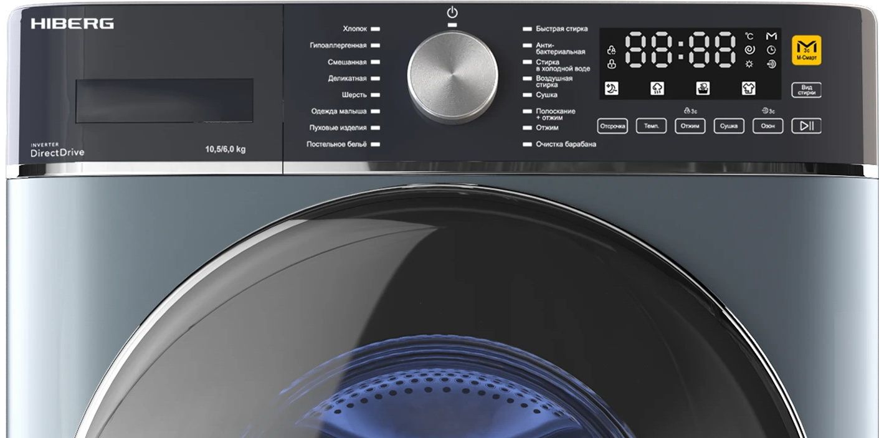Tap the t-shirt icon on display
Viewport: 879px width, 438px height.
click(748, 88)
